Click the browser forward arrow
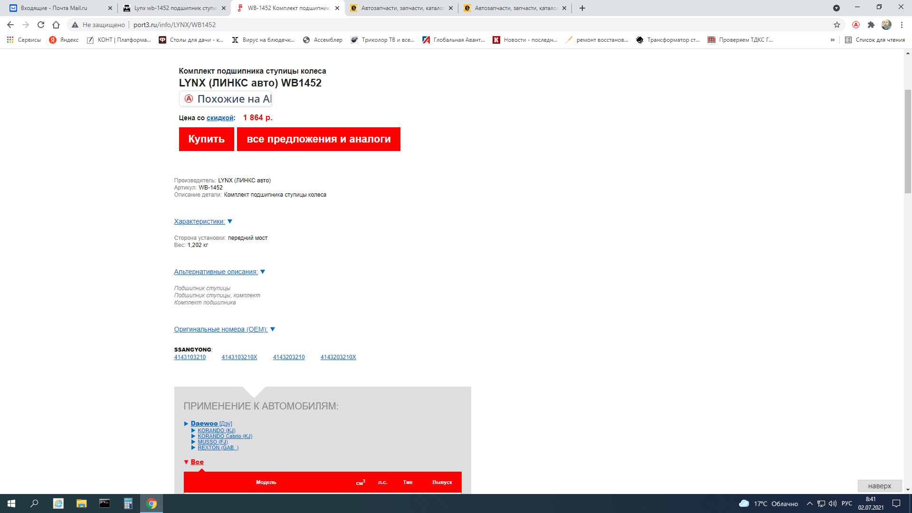912x513 pixels. tap(26, 25)
